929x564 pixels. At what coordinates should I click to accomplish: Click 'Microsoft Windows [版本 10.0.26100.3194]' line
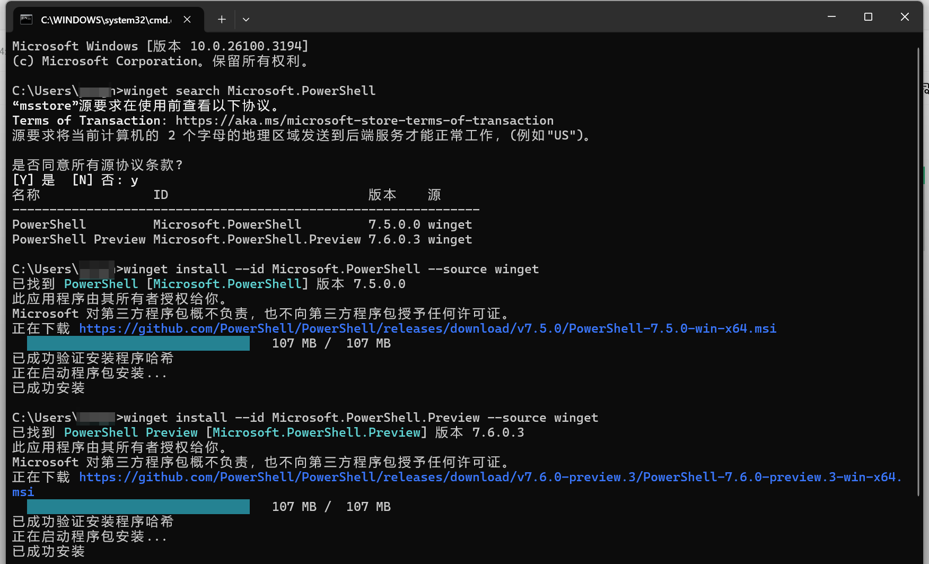pos(160,47)
